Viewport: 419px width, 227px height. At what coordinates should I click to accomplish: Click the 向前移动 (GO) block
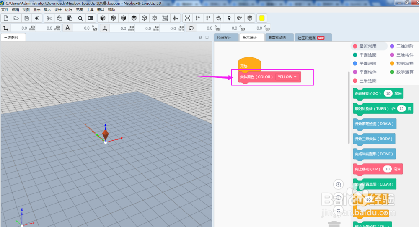pyautogui.click(x=378, y=94)
